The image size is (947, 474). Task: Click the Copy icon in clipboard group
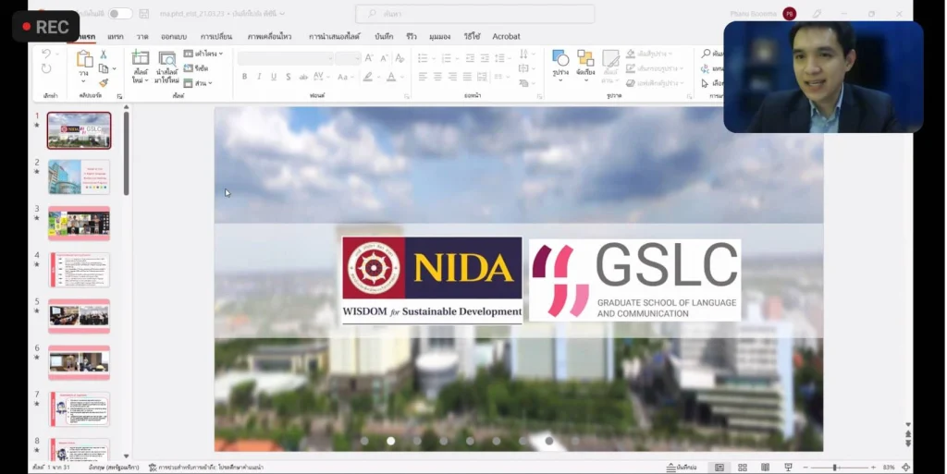tap(104, 68)
